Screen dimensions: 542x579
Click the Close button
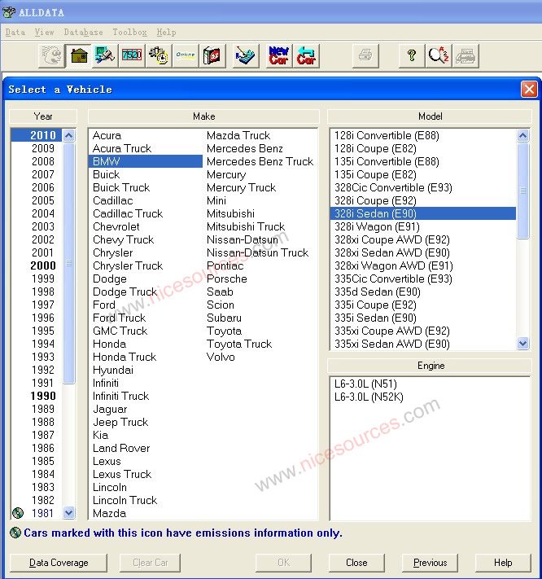[x=356, y=563]
